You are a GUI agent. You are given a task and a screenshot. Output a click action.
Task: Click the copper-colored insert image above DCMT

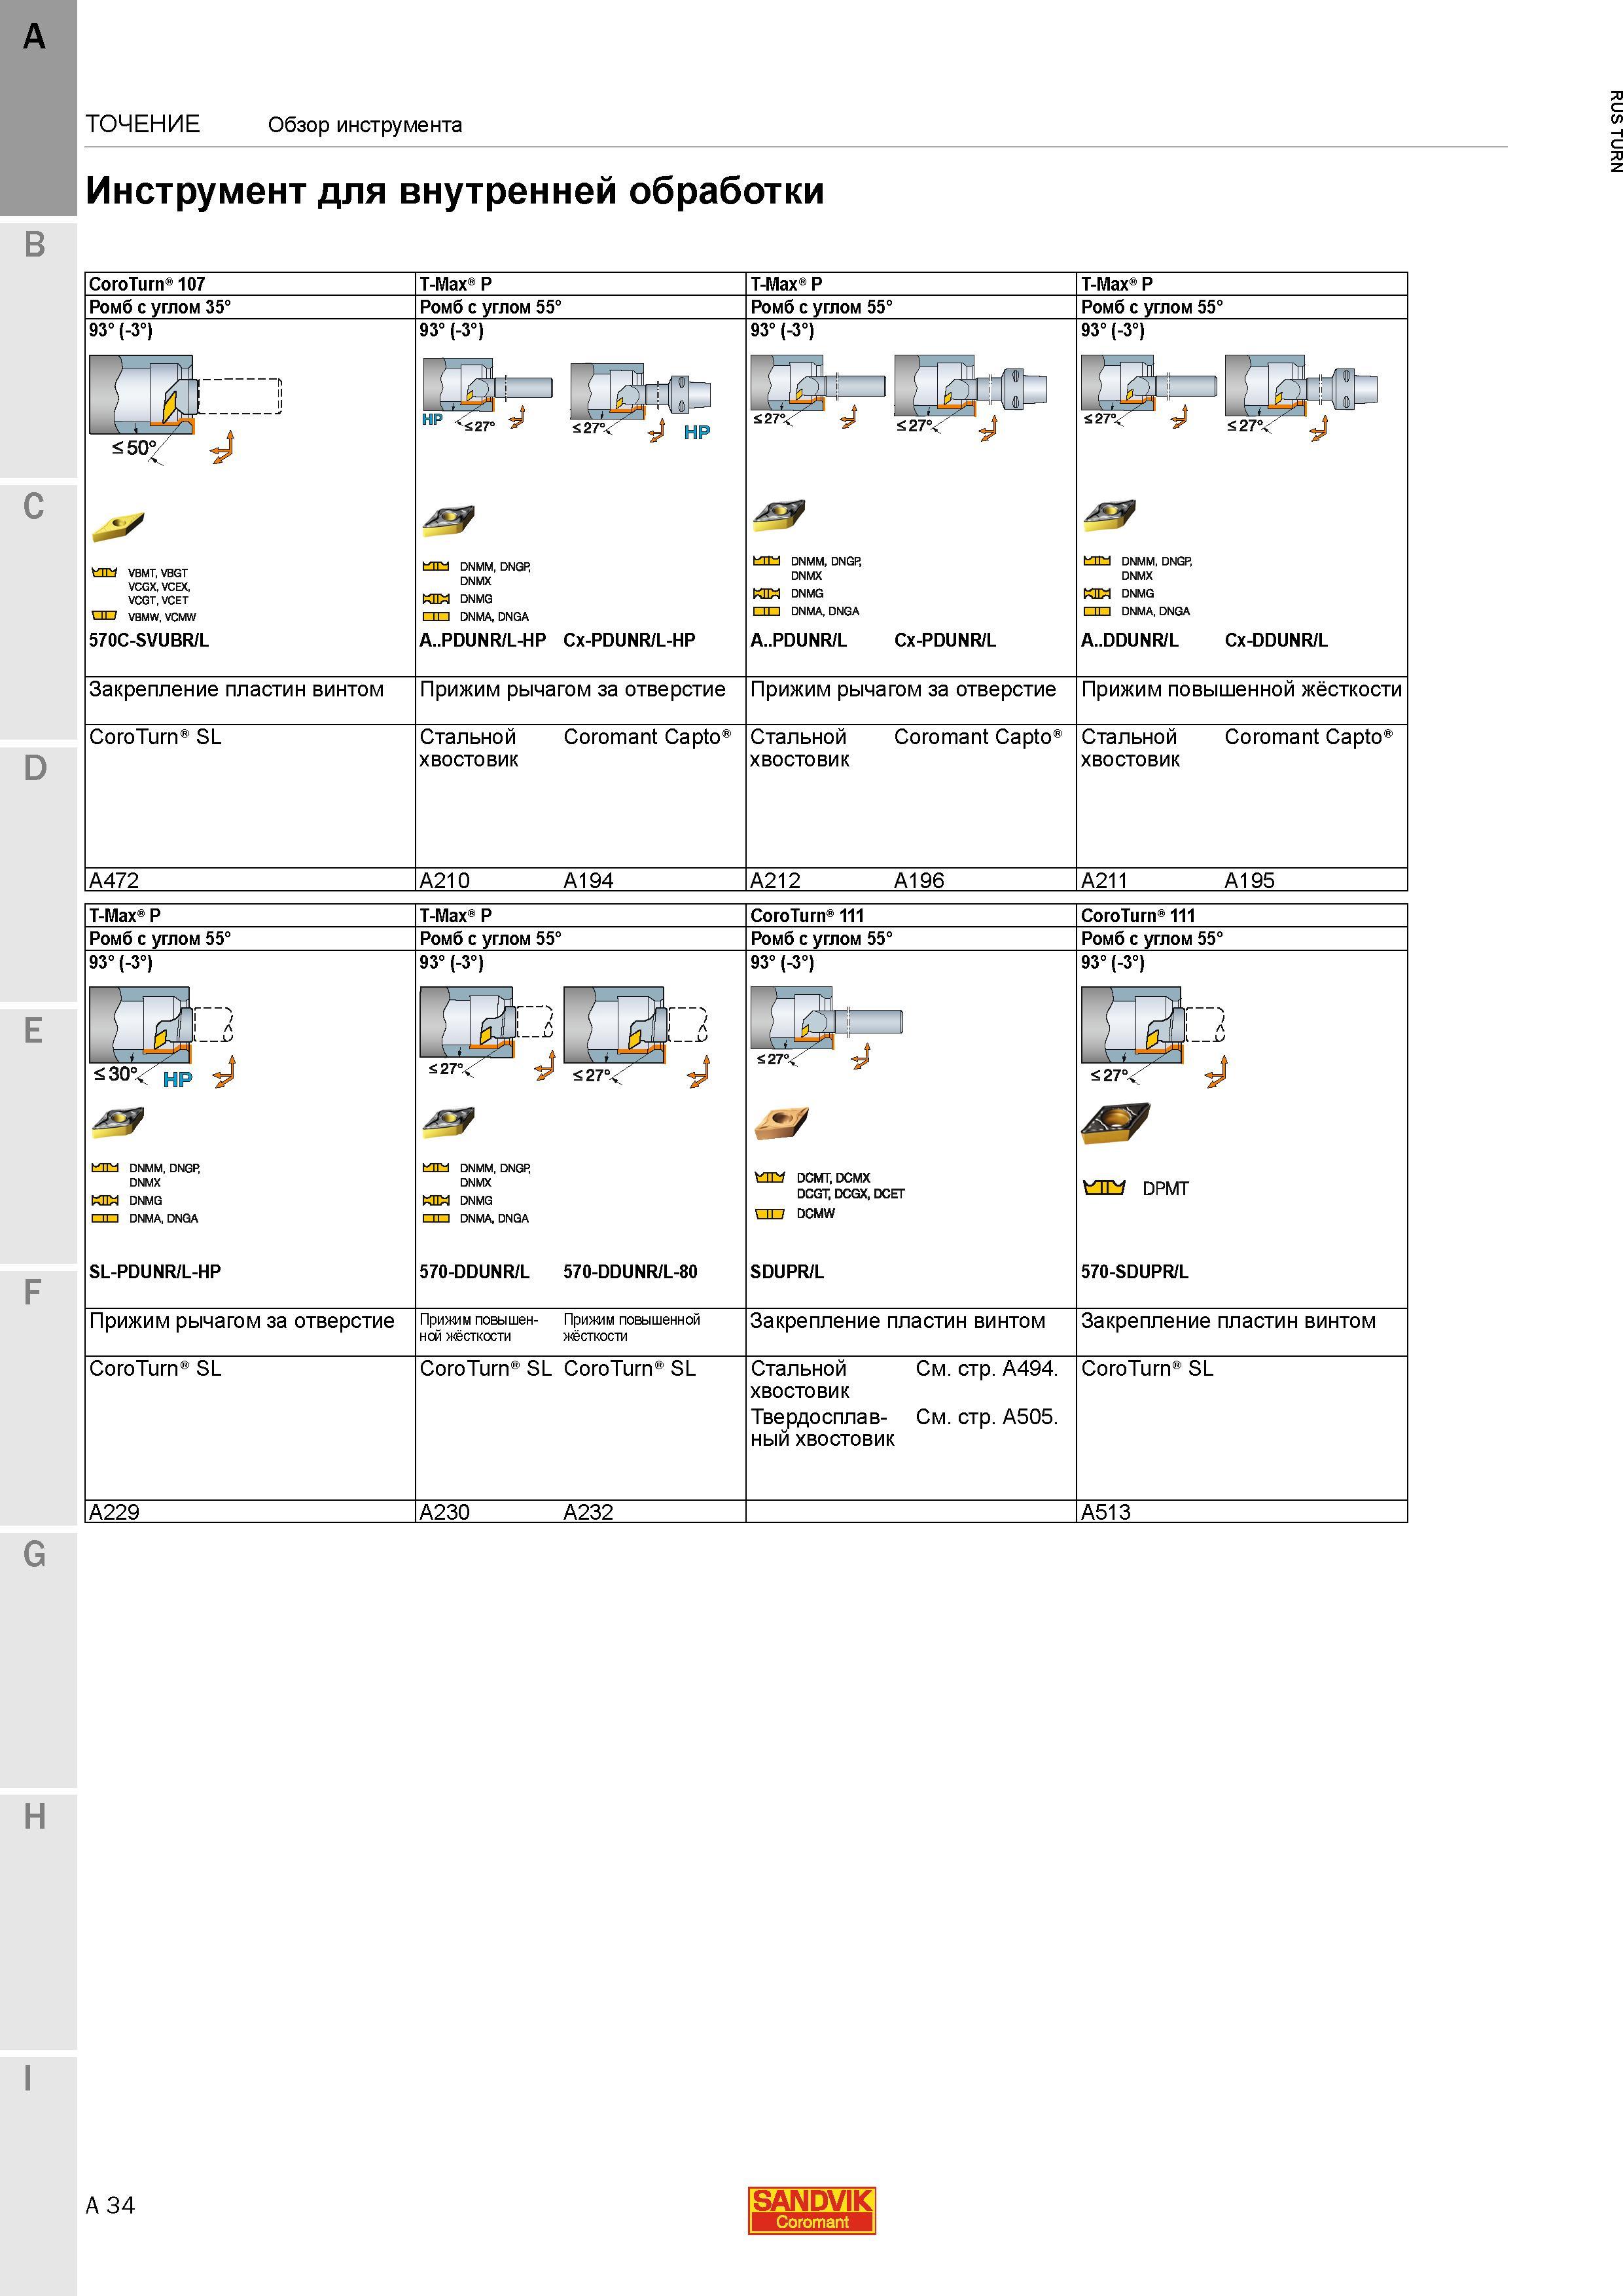[781, 1123]
